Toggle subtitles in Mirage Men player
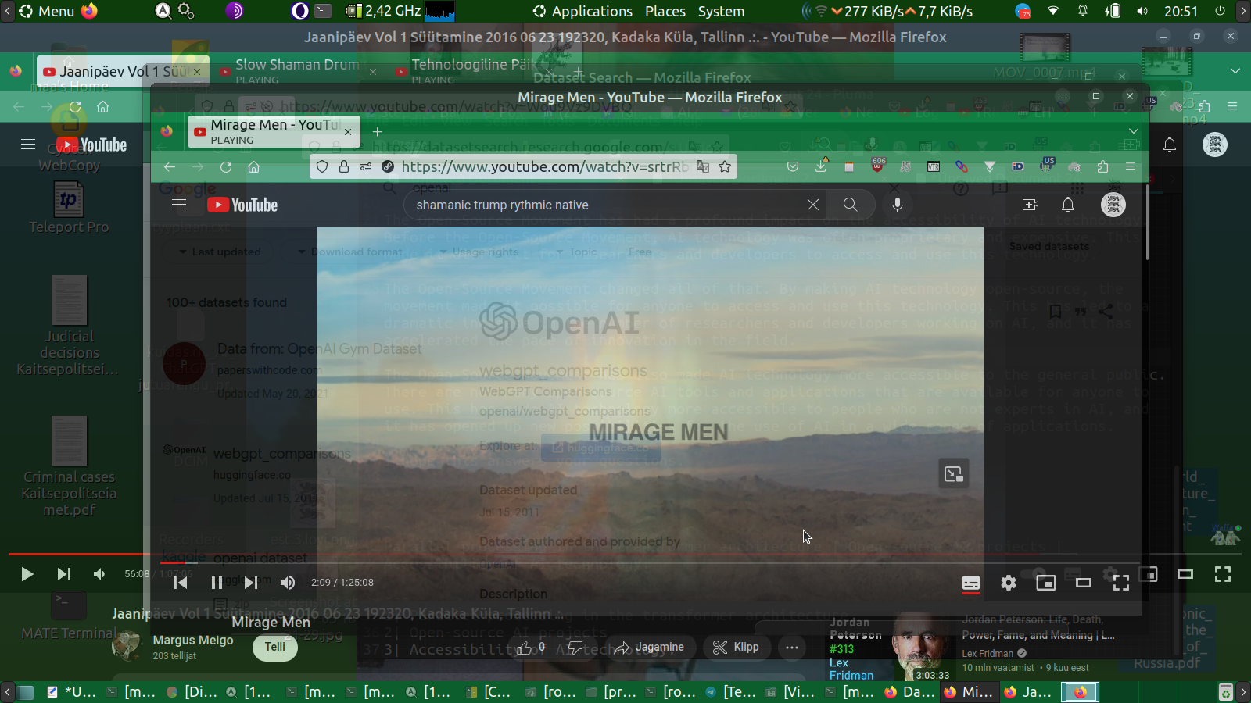1251x703 pixels. coord(971,583)
